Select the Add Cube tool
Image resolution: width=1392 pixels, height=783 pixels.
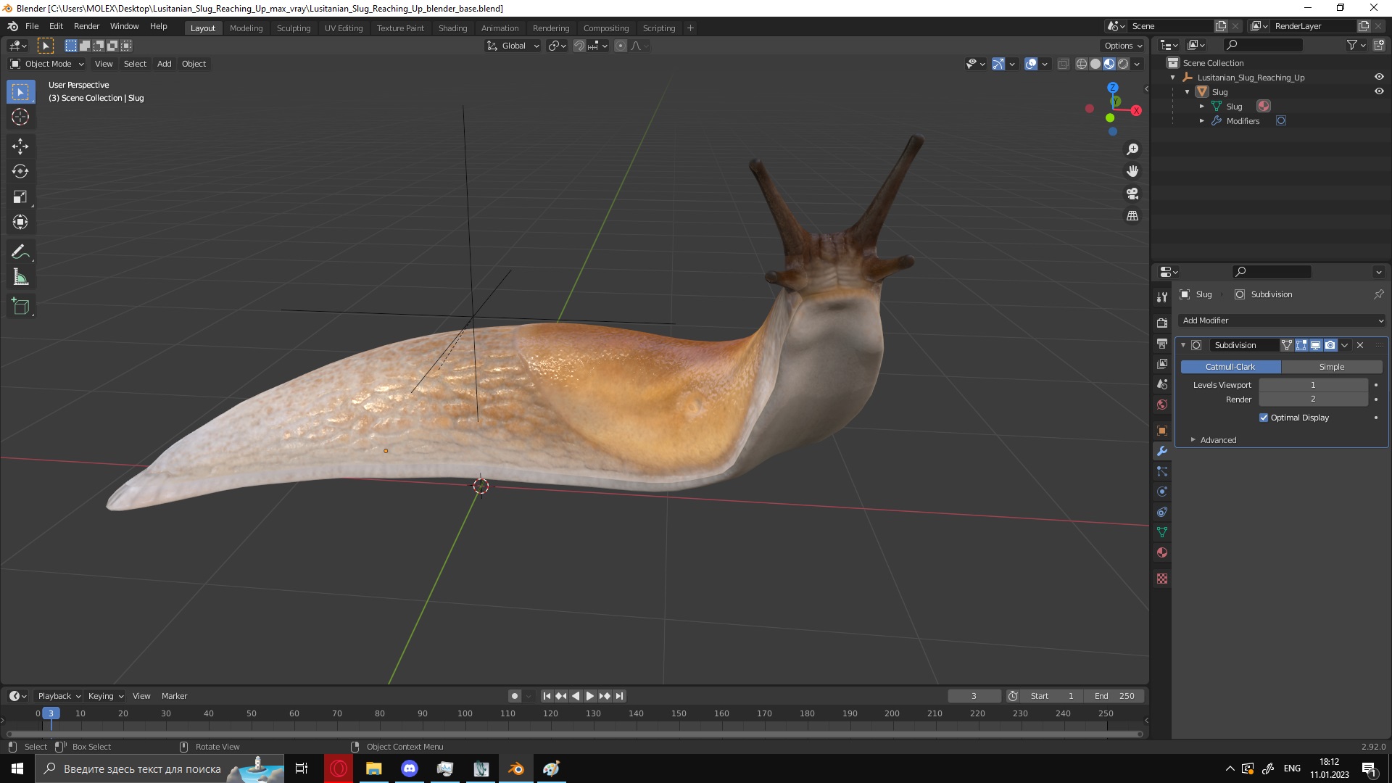20,307
